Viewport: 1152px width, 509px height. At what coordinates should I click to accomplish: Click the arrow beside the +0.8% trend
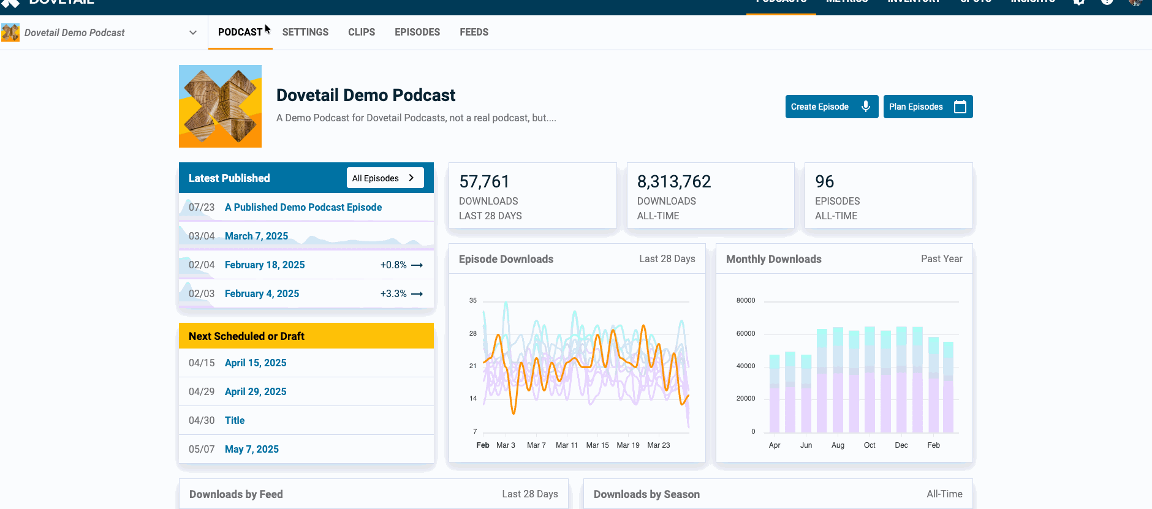pyautogui.click(x=417, y=265)
